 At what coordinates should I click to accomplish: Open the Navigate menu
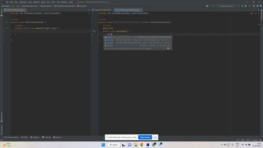tap(23, 2)
